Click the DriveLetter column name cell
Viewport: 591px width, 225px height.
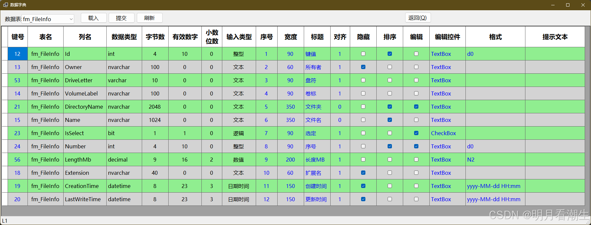point(85,80)
